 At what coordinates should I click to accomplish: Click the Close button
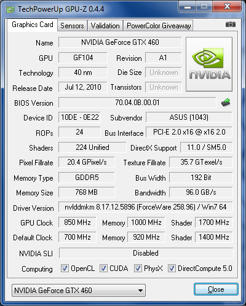(216, 289)
